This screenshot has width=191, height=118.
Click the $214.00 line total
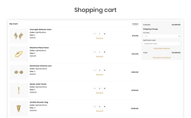tap(135, 54)
